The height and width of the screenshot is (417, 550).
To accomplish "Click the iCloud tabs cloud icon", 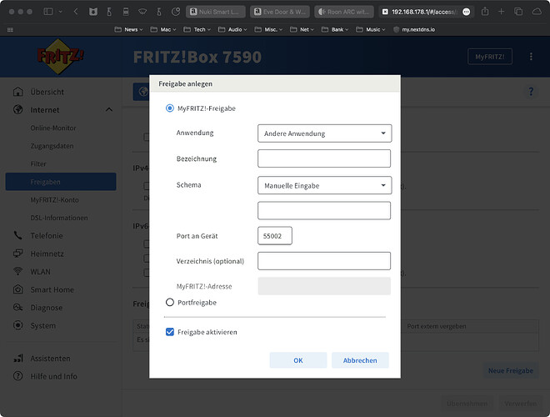I will [x=537, y=12].
